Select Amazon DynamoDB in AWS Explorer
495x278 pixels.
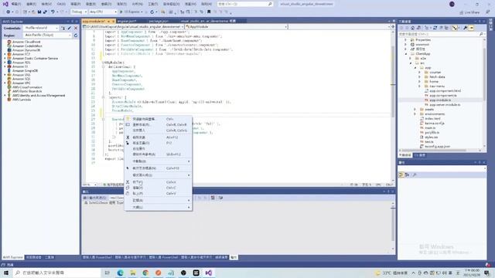[x=26, y=50]
